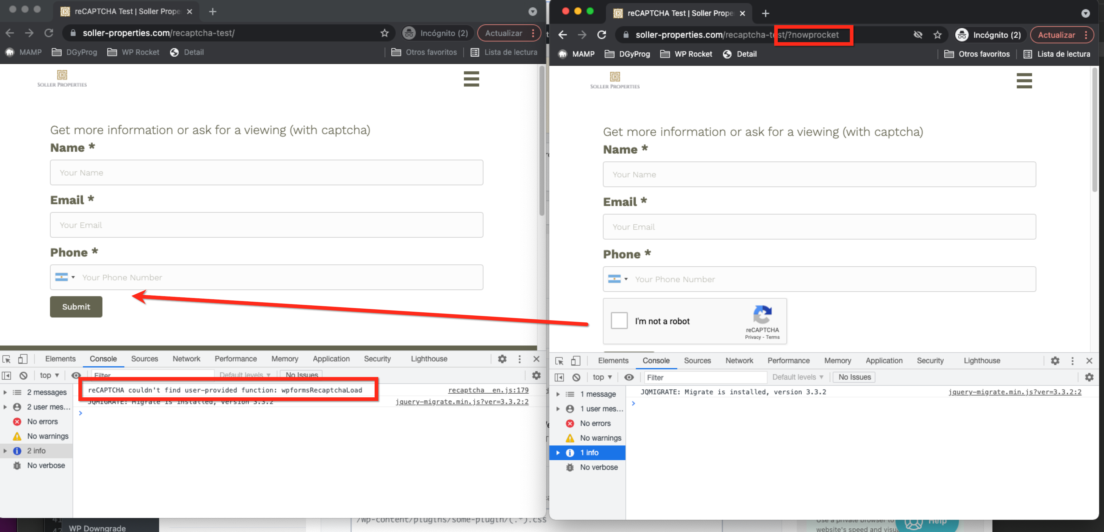This screenshot has width=1104, height=532.
Task: Toggle device toolbar icon in left DevTools
Action: 23,359
